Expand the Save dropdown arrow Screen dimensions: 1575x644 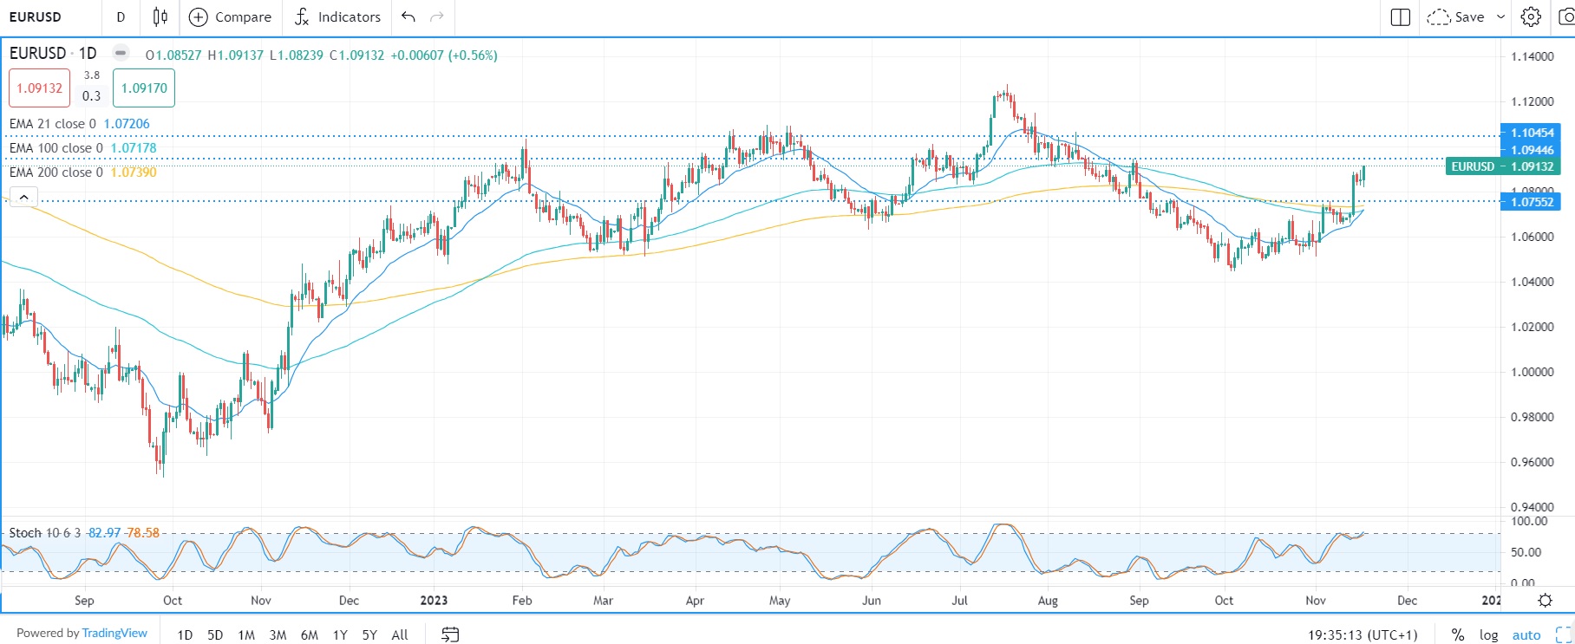point(1500,16)
